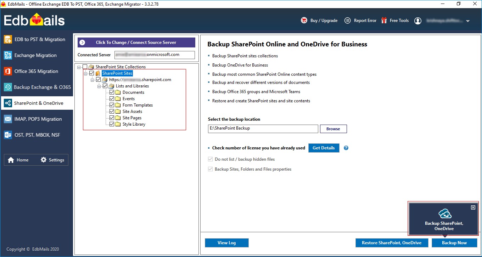
Task: Click the IMAP, POP3 Migration envelope icon
Action: 8,119
